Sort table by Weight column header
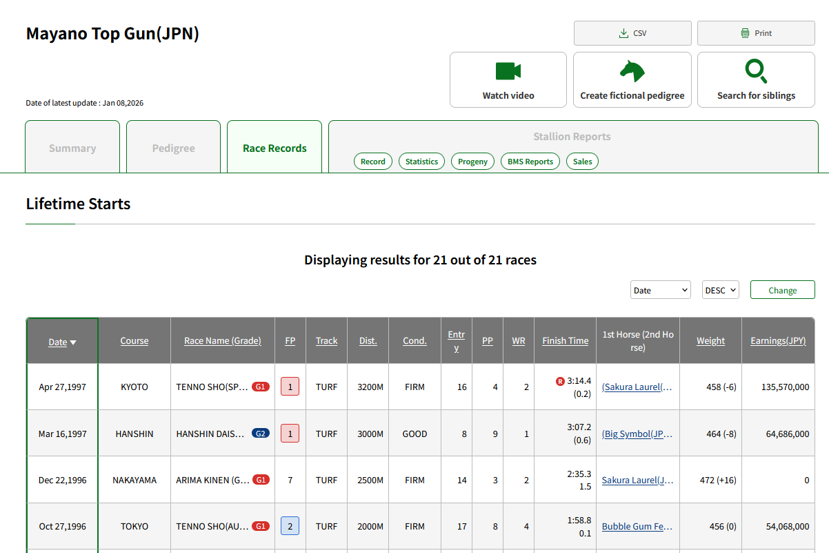Screen dimensions: 829x553 (710, 340)
